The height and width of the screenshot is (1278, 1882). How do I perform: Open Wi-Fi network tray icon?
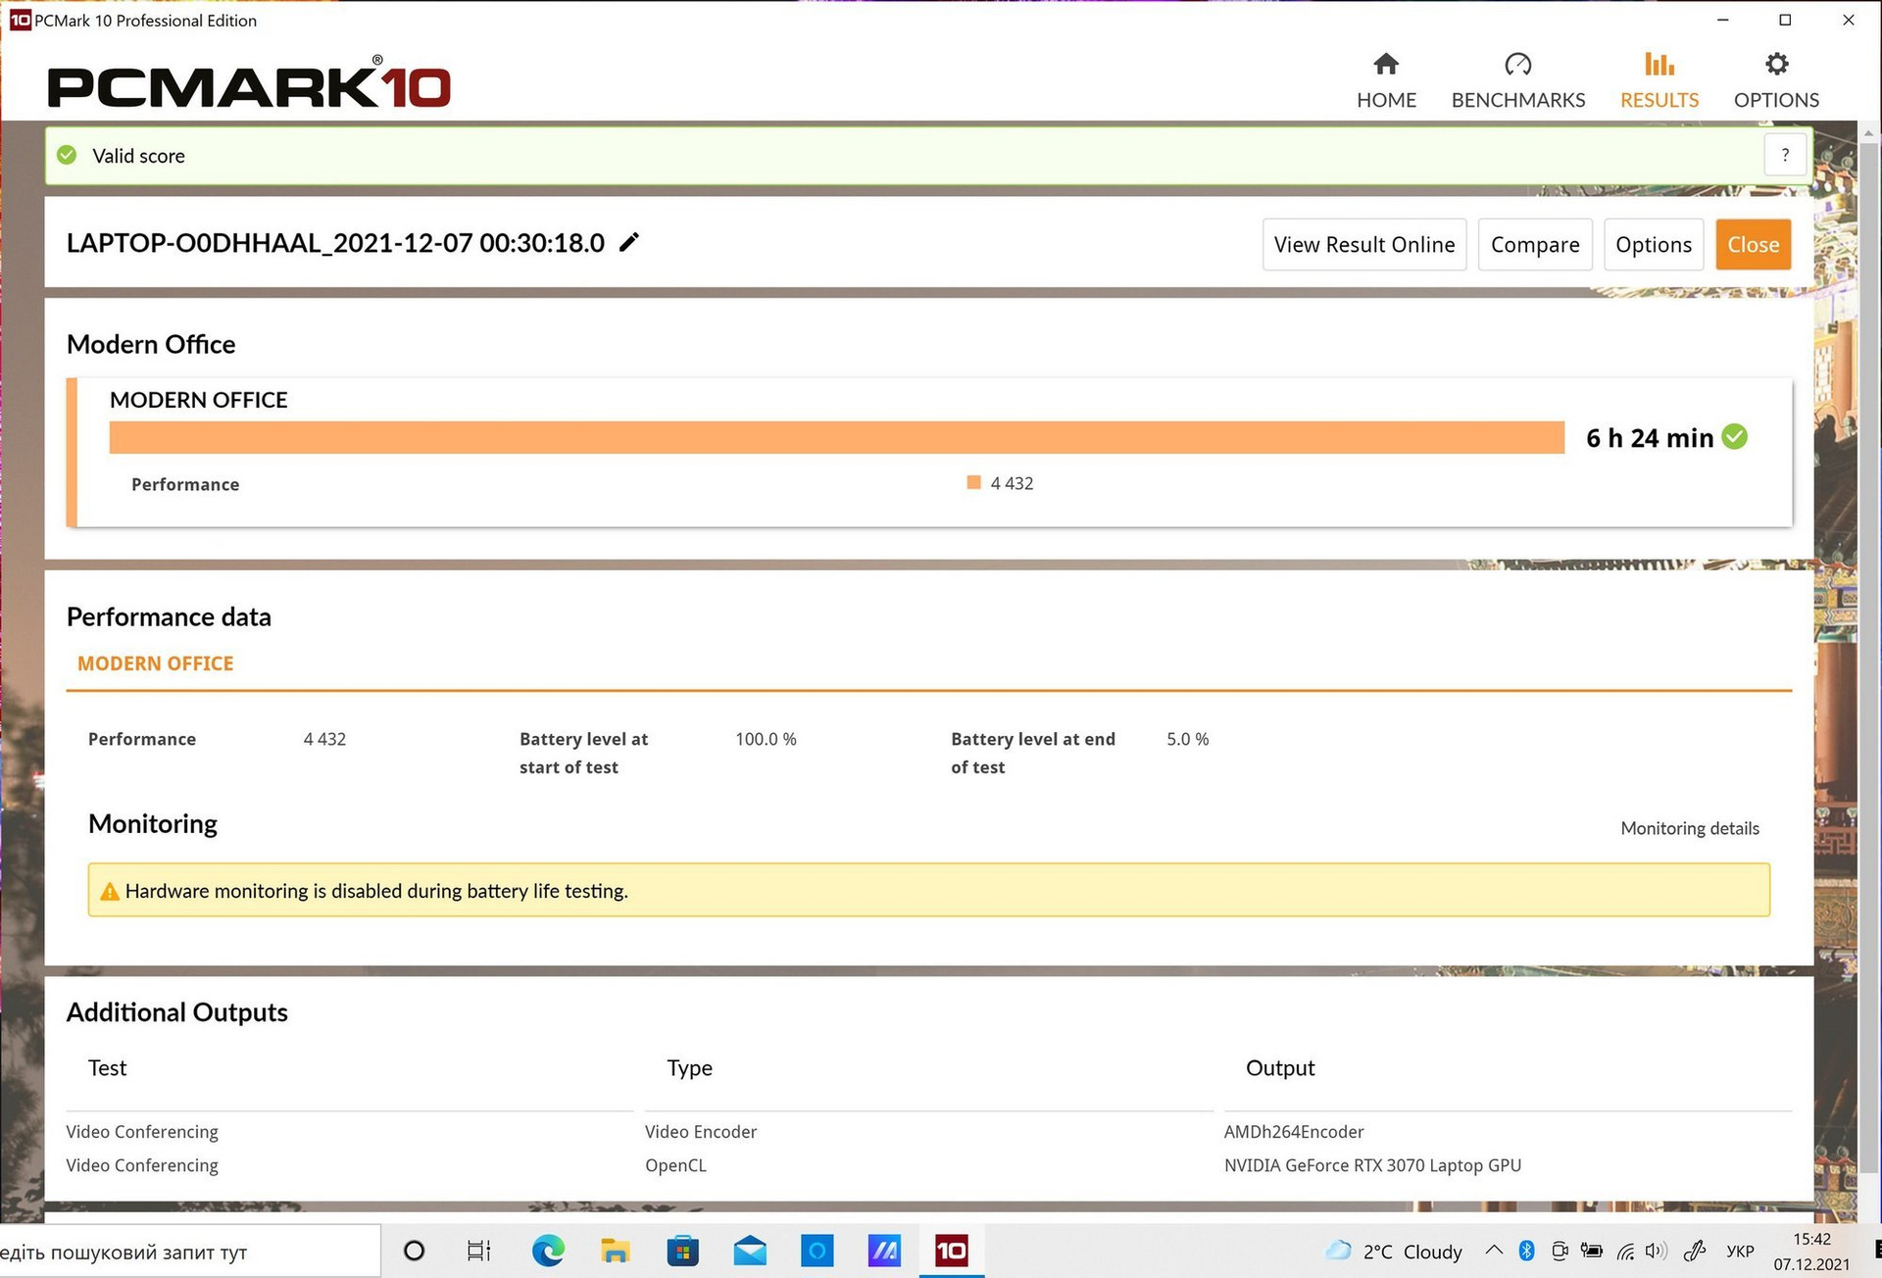(1625, 1252)
